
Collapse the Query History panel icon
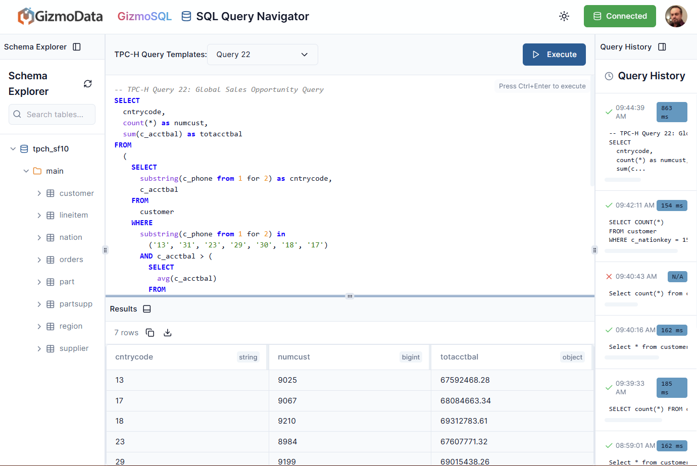pyautogui.click(x=662, y=46)
